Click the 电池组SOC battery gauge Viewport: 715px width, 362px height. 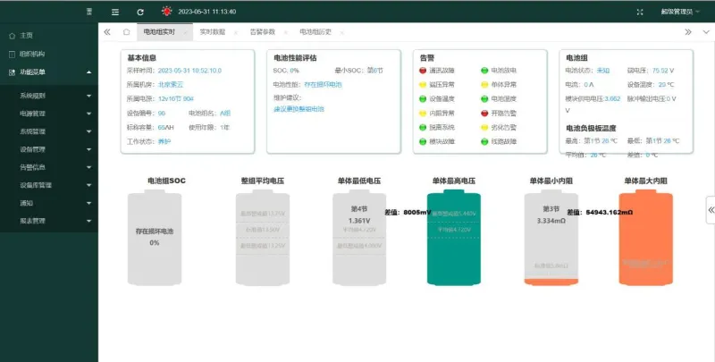point(155,238)
